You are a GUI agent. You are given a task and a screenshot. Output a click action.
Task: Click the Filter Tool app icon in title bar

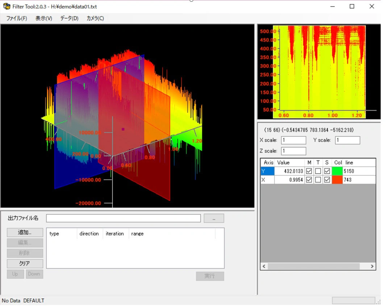(7, 6)
